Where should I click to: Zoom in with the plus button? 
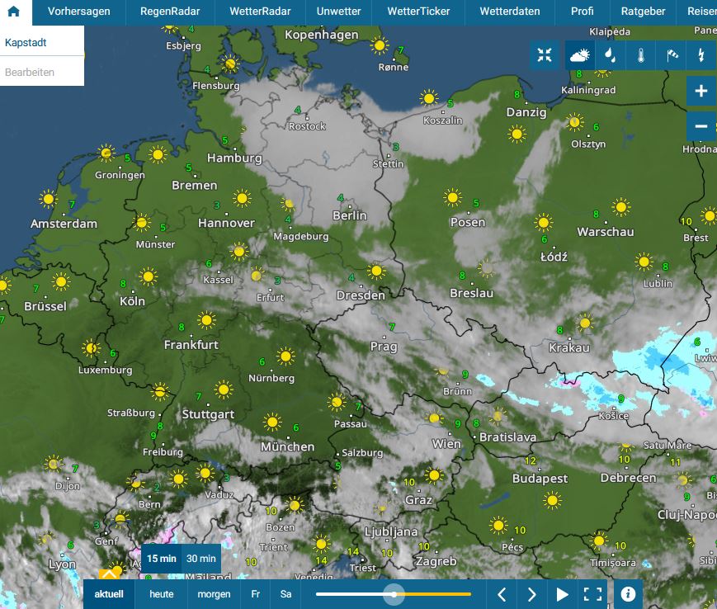[x=701, y=91]
